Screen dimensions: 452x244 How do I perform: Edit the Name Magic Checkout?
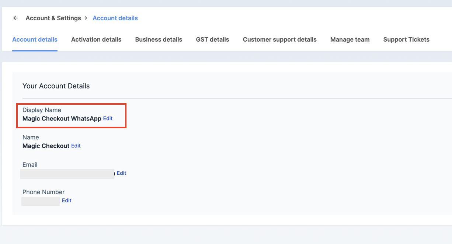76,146
